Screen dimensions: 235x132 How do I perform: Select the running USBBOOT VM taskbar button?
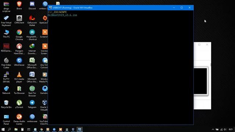[80, 129]
